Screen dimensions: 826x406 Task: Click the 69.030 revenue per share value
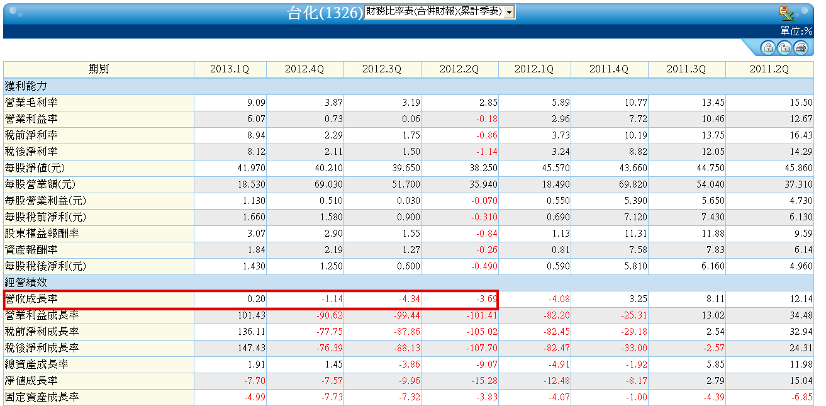pos(329,184)
